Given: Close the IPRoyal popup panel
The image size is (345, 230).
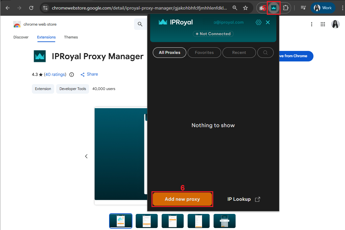Looking at the screenshot, I should pyautogui.click(x=268, y=22).
